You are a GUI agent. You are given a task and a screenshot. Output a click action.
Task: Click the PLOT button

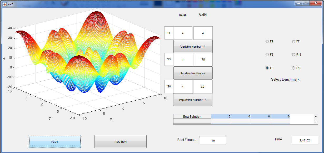(x=55, y=142)
